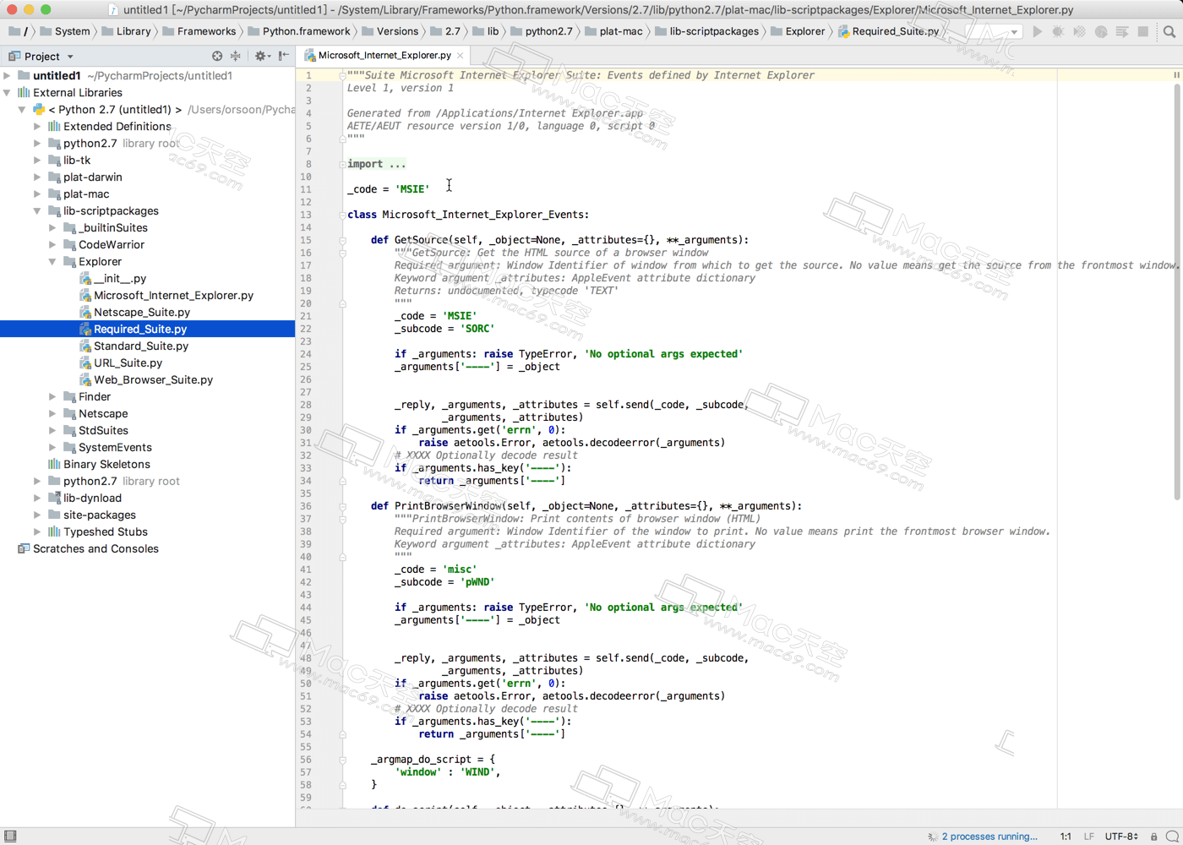Expand the plat-darwin folder
The width and height of the screenshot is (1183, 845).
[x=37, y=177]
